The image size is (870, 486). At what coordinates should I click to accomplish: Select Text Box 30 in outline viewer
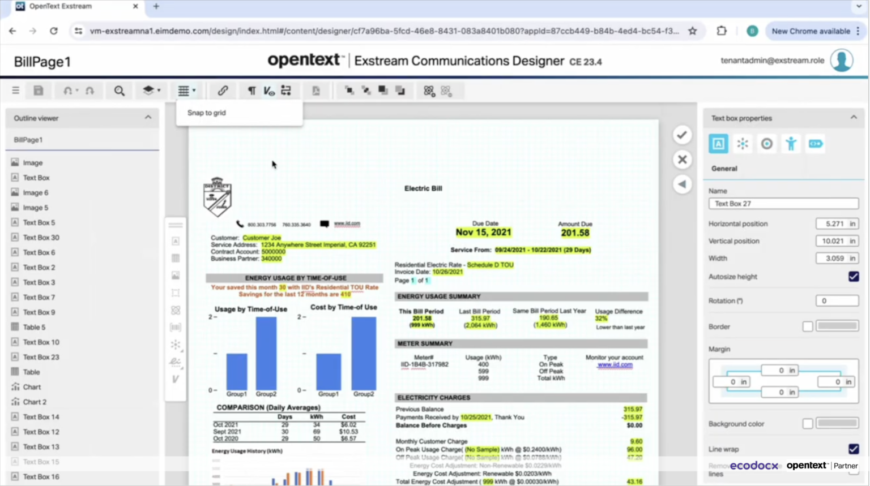point(41,238)
